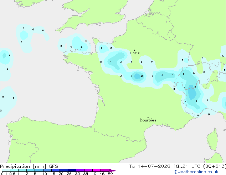Click the 40–45 mm bright magenta swatch
This screenshot has width=226, height=175.
(x=97, y=170)
